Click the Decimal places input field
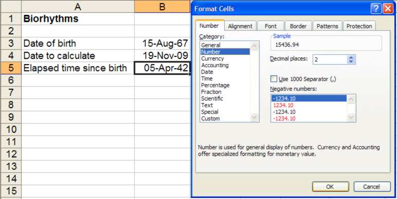Viewport: 397px width, 199px height. click(x=330, y=59)
